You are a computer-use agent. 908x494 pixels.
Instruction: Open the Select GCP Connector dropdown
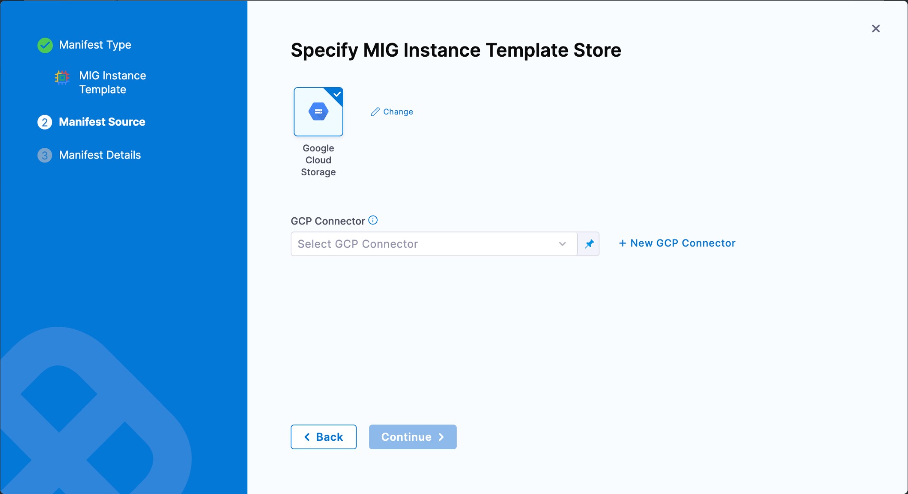426,244
